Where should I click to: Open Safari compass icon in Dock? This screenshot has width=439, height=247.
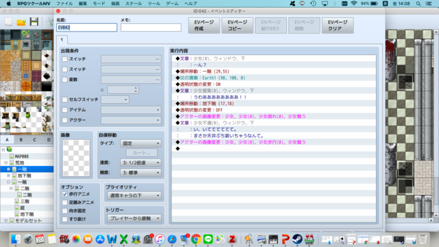pyautogui.click(x=172, y=239)
